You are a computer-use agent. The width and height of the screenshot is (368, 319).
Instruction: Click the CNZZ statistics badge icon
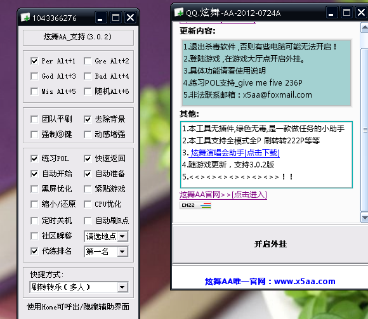pyautogui.click(x=195, y=205)
